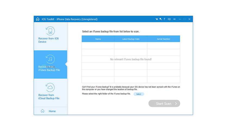The height and width of the screenshot is (131, 227).
Task: Click 'Please select the right folder' text
Action: 106,94
